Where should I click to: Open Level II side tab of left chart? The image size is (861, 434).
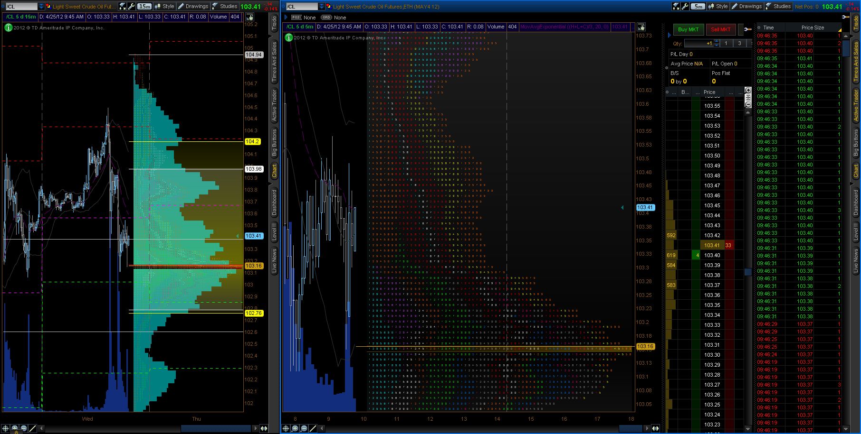pos(274,232)
